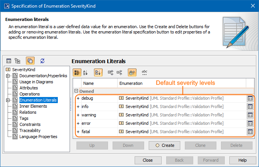The width and height of the screenshot is (259, 167).
Task: Expand the warning literal row
Action: pos(78,115)
